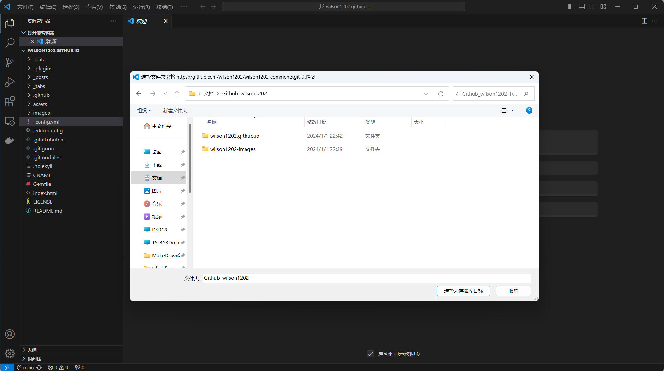Refresh the folder dialog listing
This screenshot has width=664, height=371.
point(441,94)
